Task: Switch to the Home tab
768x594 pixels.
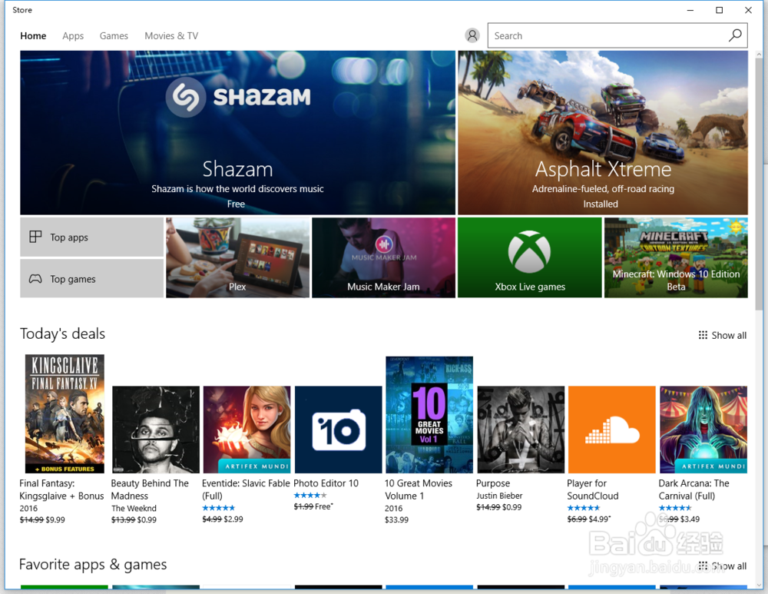Action: tap(33, 36)
